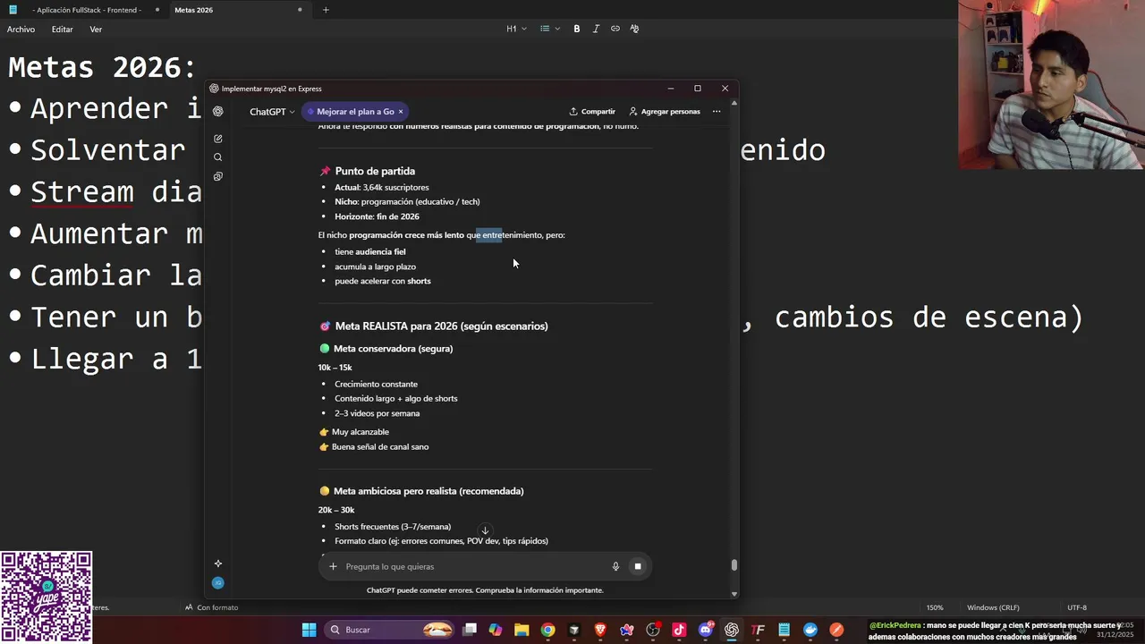Open the TF app icon in the taskbar
The height and width of the screenshot is (644, 1145).
pos(759,630)
